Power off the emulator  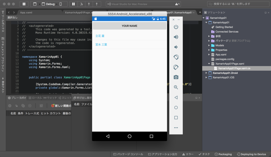point(176,27)
